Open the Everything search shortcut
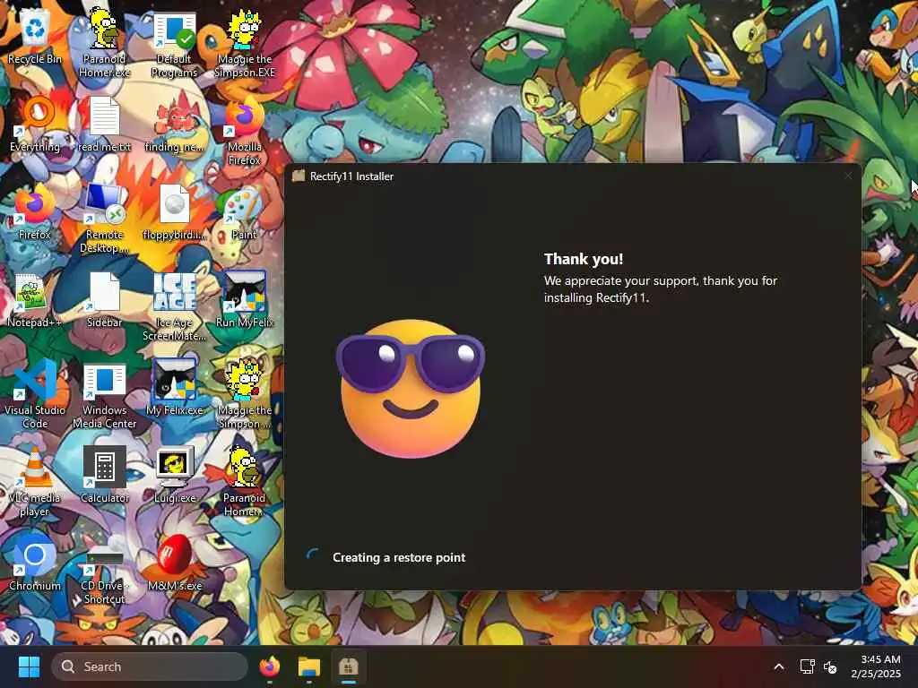Viewport: 918px width, 688px height. tap(35, 124)
